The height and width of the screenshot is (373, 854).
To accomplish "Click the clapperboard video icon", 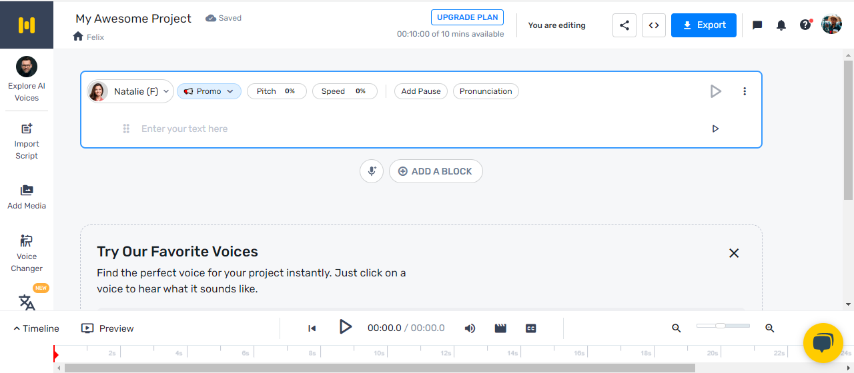I will pos(500,328).
